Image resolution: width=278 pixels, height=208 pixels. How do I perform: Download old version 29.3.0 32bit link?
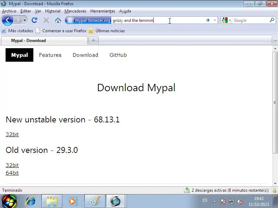pyautogui.click(x=12, y=165)
